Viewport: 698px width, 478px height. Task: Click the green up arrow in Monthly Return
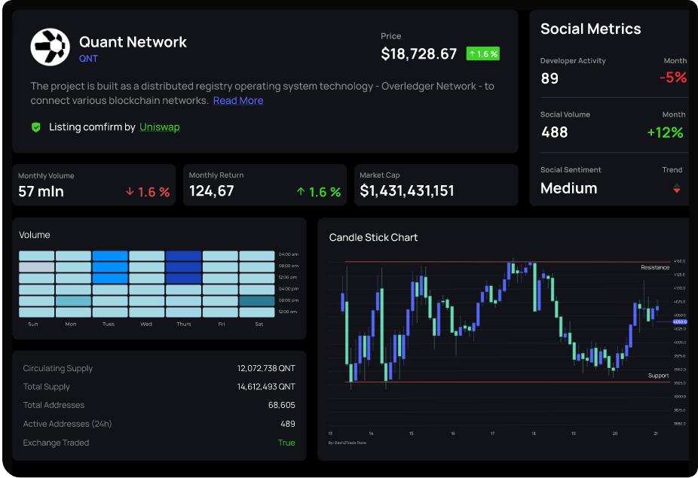(301, 192)
